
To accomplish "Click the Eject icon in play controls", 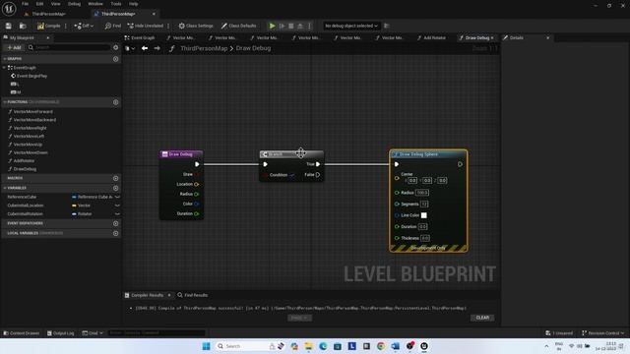I will pyautogui.click(x=300, y=26).
